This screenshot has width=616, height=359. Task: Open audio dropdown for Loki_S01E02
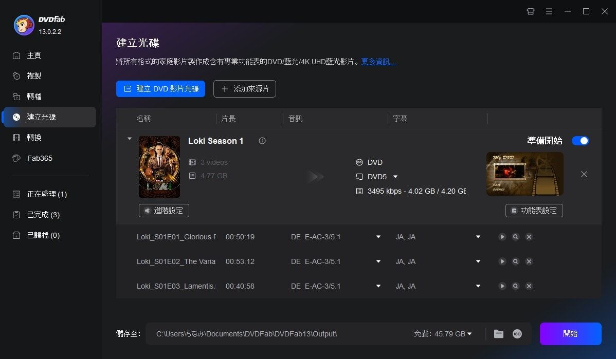378,261
